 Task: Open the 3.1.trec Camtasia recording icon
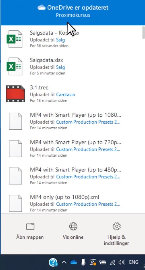tap(15, 94)
